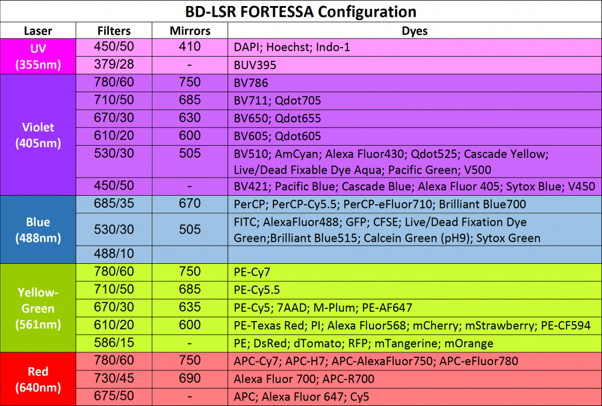
Task: Click the FITC; AlexaFluor488; GFP dyes cell
Action: pyautogui.click(x=415, y=230)
